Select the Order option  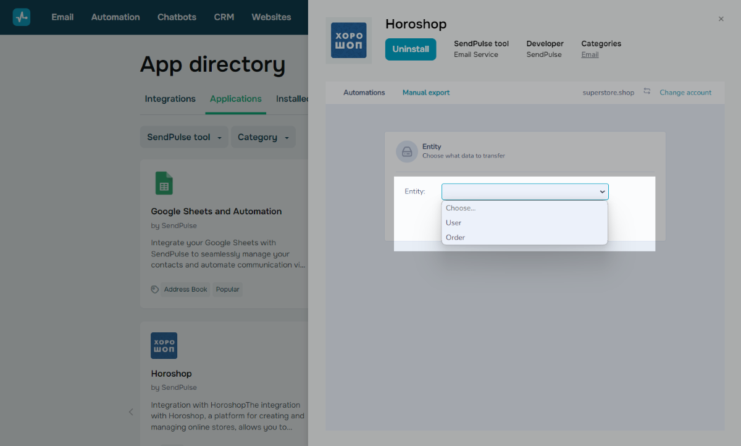tap(524, 237)
